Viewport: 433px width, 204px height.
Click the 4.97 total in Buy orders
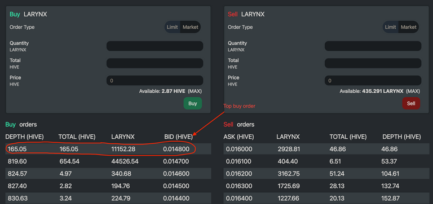pyautogui.click(x=65, y=174)
